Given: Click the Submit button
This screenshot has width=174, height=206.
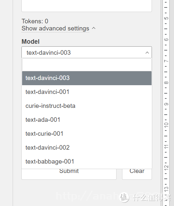Looking at the screenshot, I should pyautogui.click(x=69, y=174).
